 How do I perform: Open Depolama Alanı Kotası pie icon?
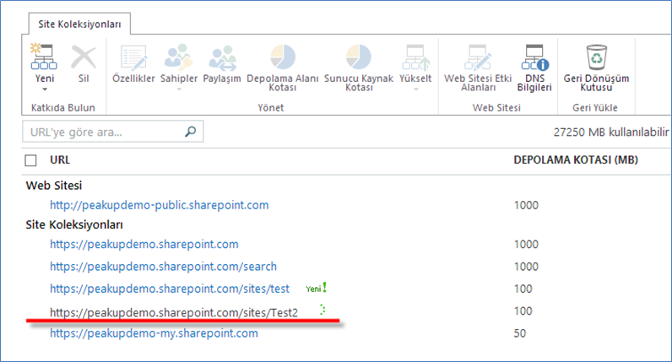click(283, 57)
